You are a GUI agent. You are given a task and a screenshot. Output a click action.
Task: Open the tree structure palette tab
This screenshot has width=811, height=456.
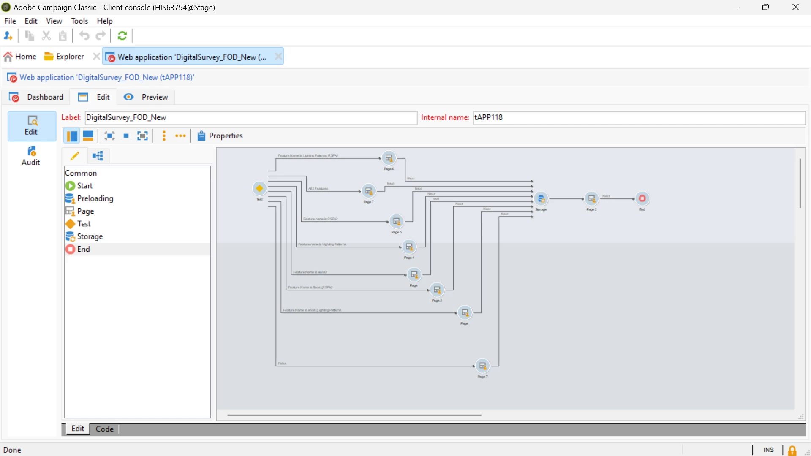pos(98,156)
